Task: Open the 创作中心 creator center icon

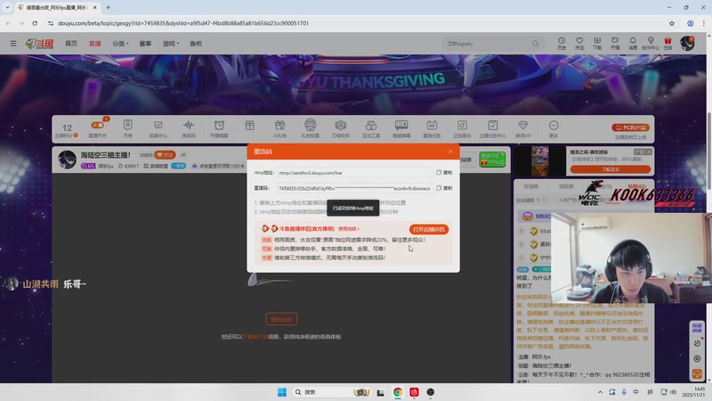Action: (651, 43)
